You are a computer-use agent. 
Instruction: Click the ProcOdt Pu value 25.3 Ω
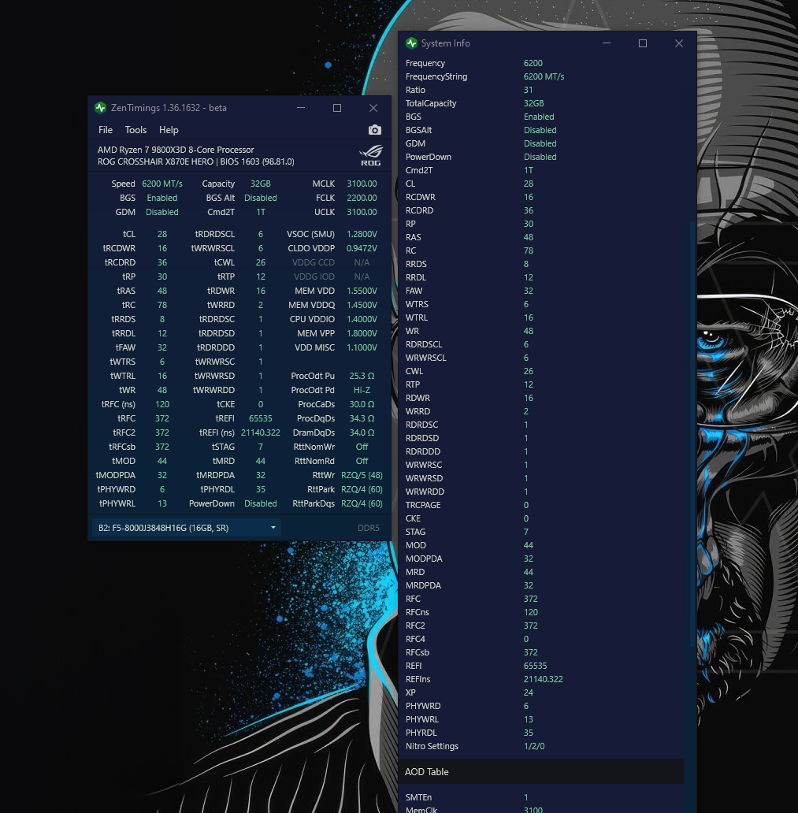[x=362, y=376]
